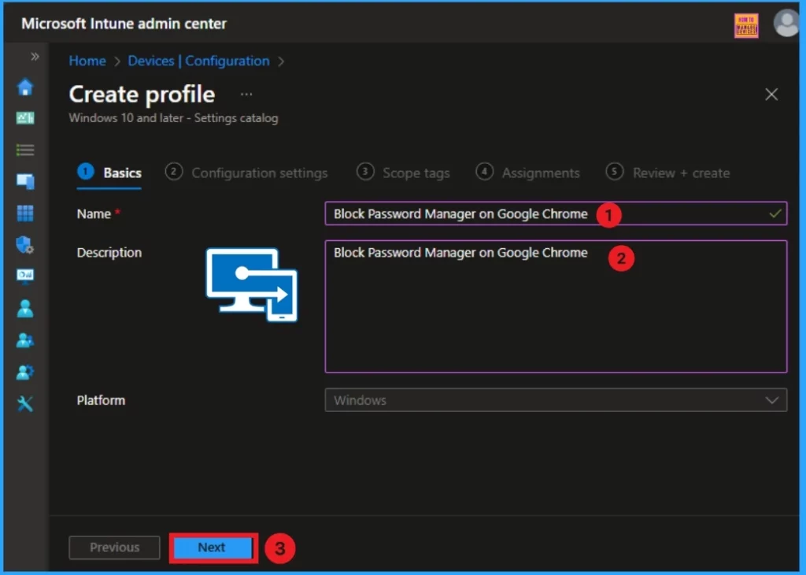The width and height of the screenshot is (806, 575).
Task: Click the user account avatar
Action: tap(786, 24)
